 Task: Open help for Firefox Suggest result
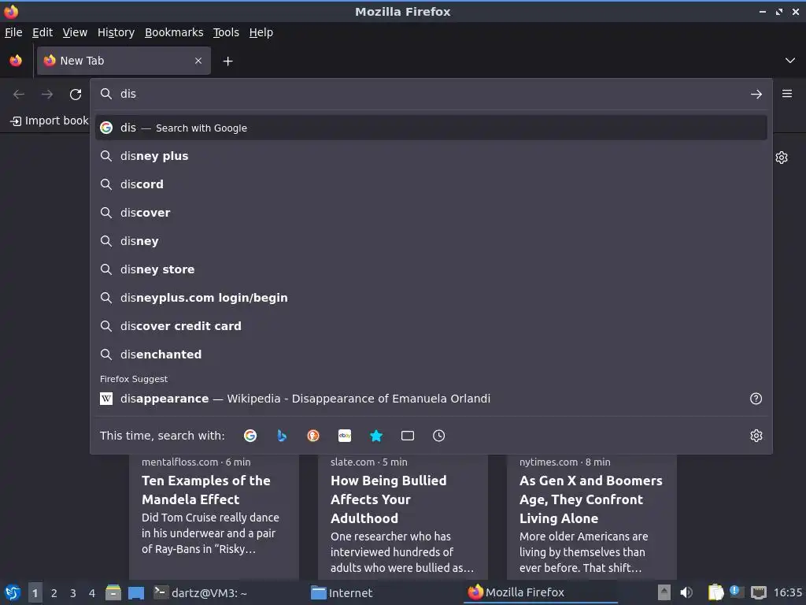[x=756, y=399]
